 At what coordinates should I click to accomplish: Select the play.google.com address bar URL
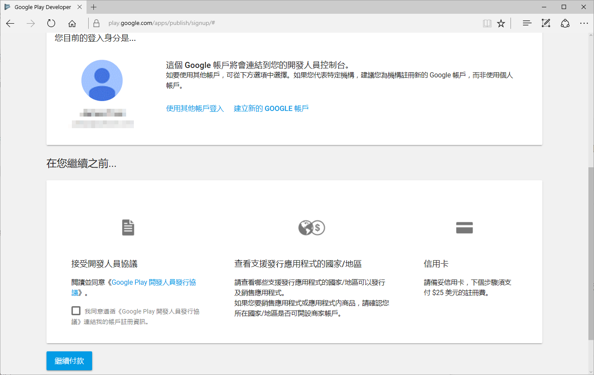(162, 23)
